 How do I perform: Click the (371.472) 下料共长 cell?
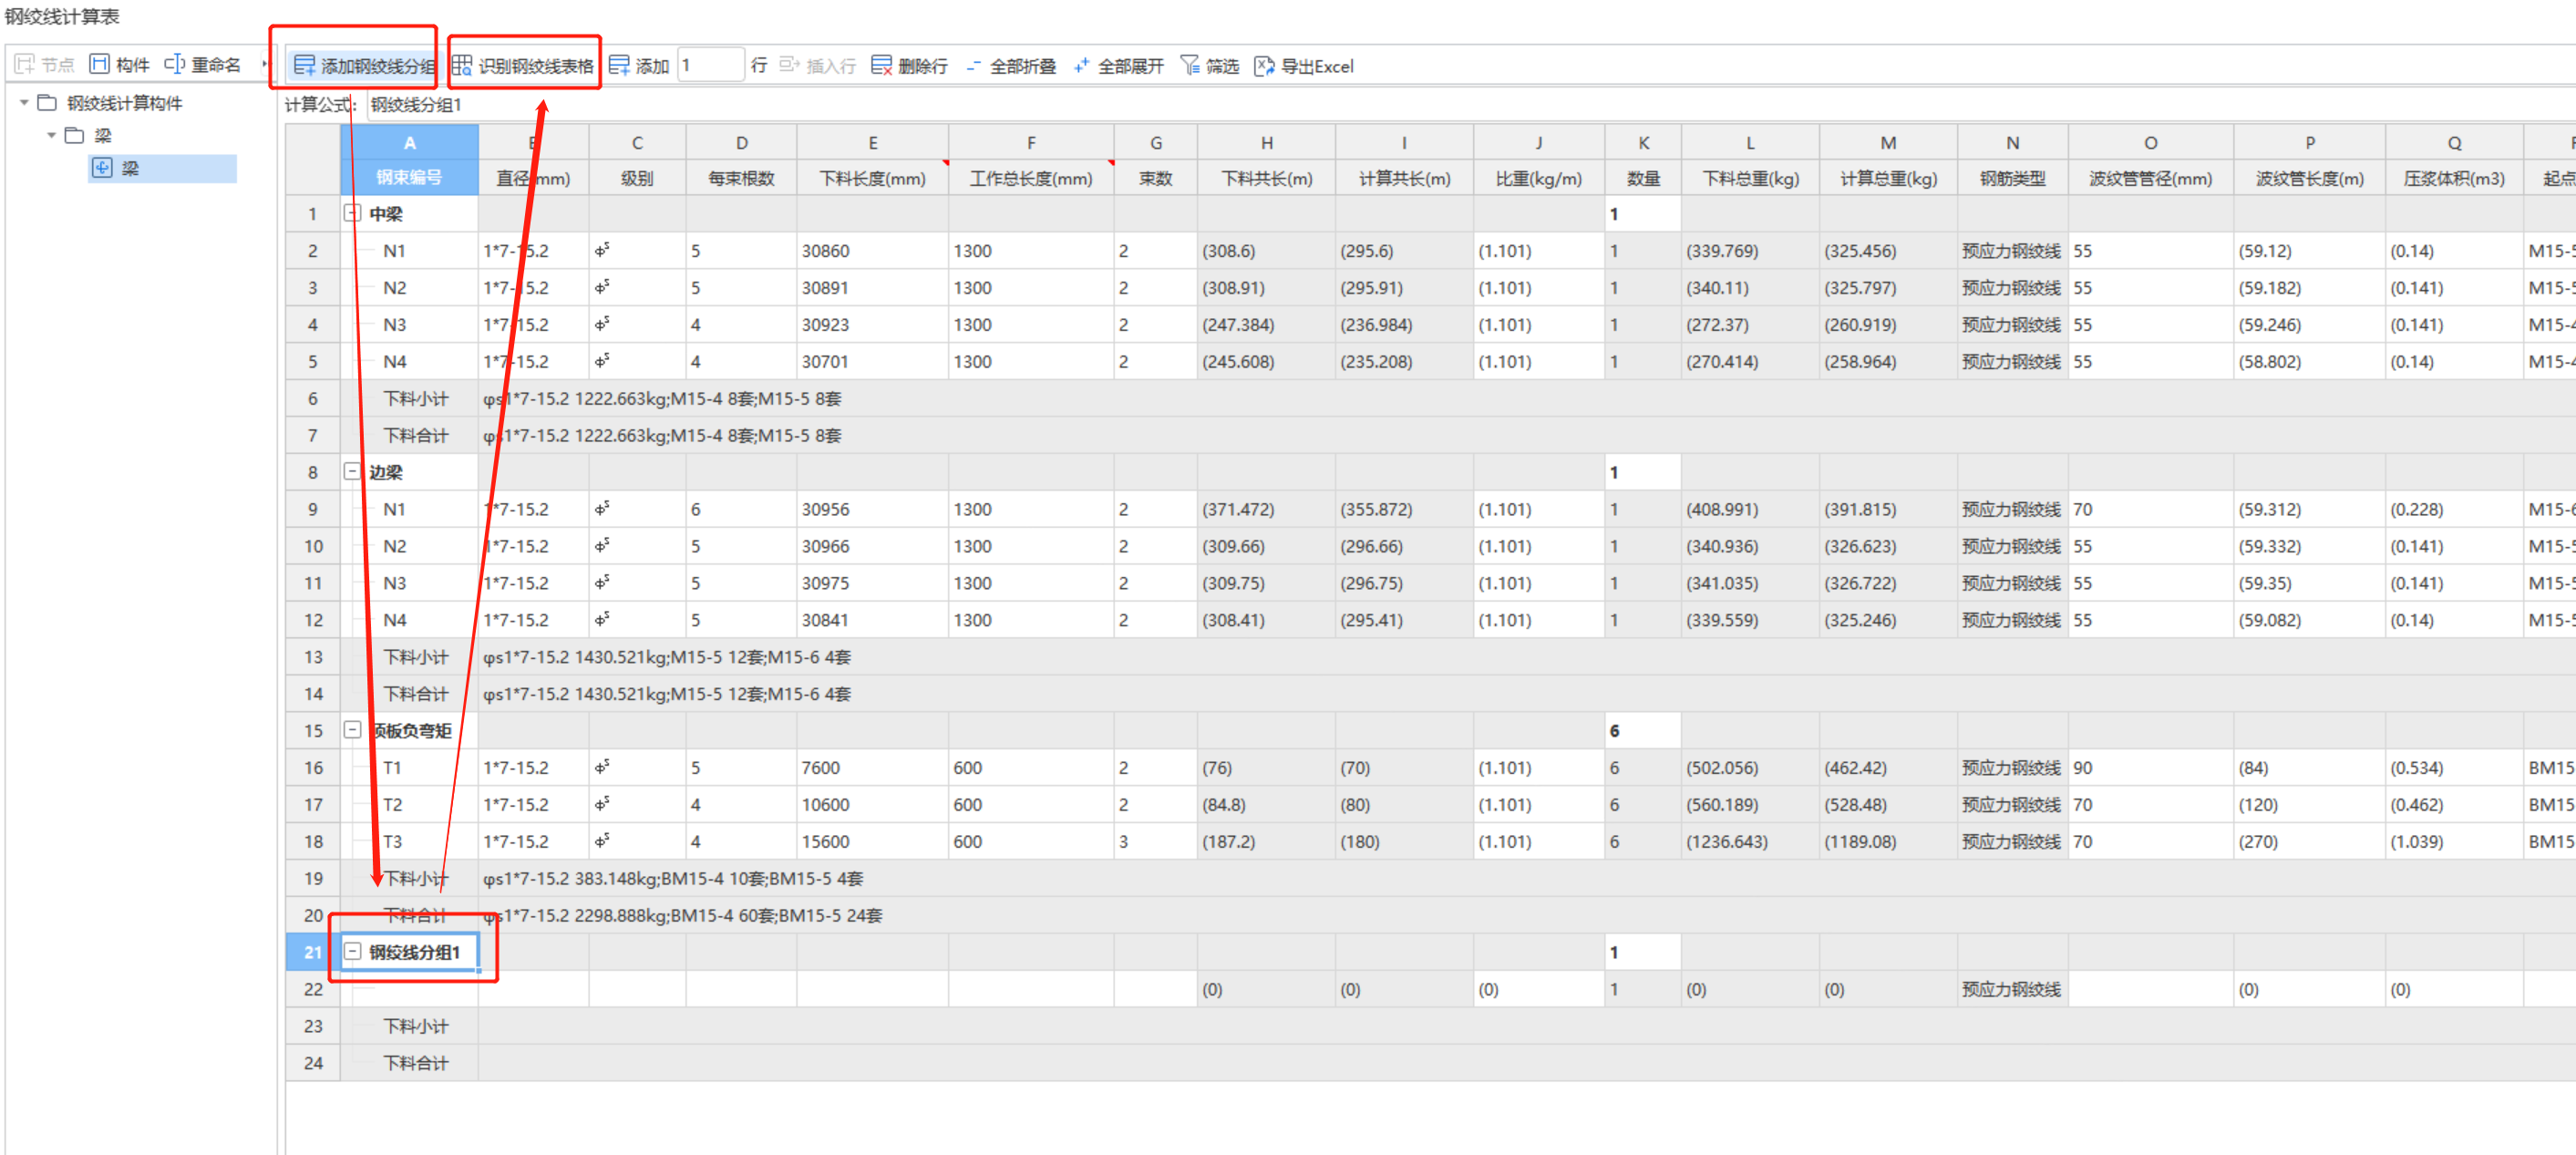click(1266, 509)
